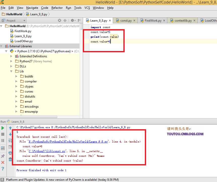Click the up arrow in Run panel
Viewport: 217px width, 182px height.
10,128
